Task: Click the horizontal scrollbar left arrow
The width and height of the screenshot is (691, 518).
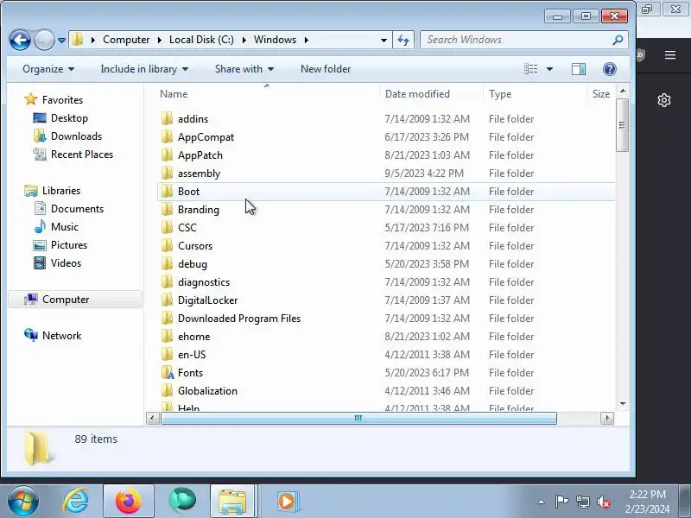Action: (153, 418)
